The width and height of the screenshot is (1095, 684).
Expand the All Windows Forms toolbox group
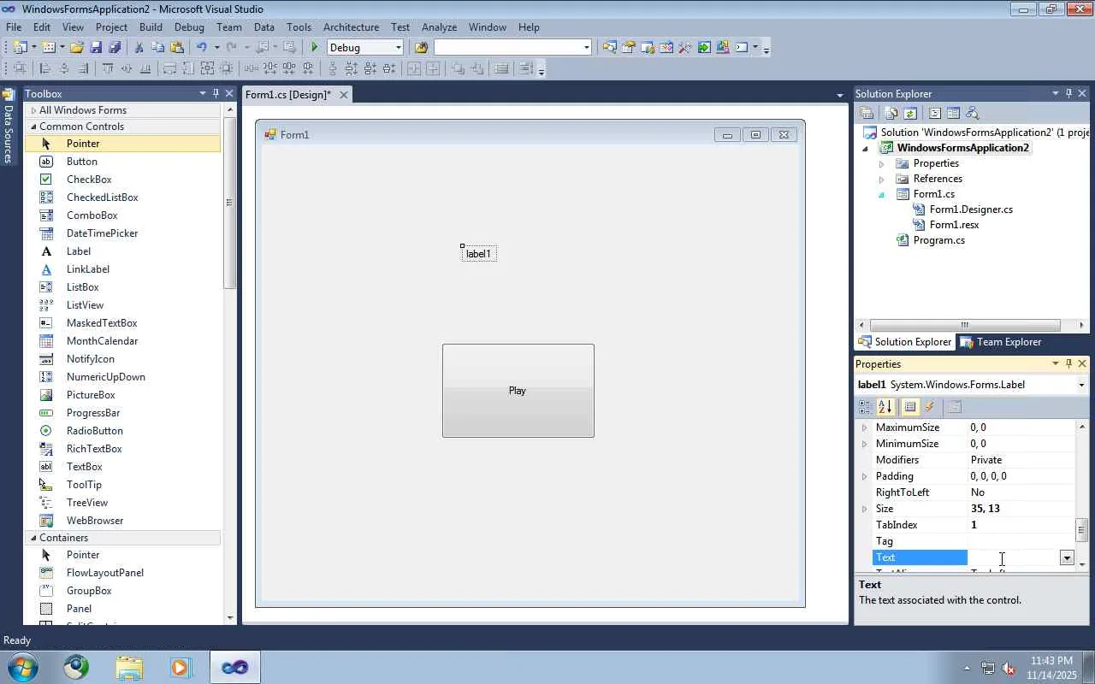[33, 110]
